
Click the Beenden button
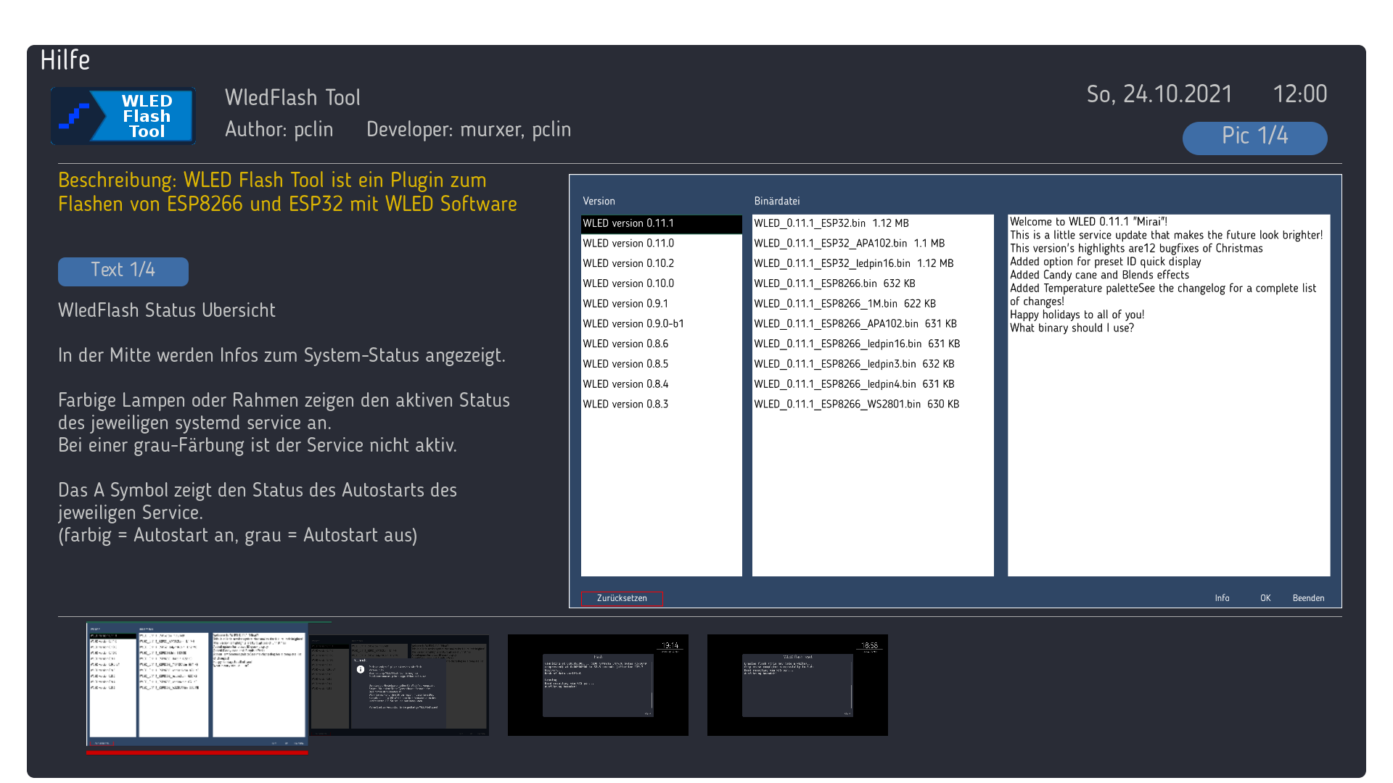tap(1308, 598)
